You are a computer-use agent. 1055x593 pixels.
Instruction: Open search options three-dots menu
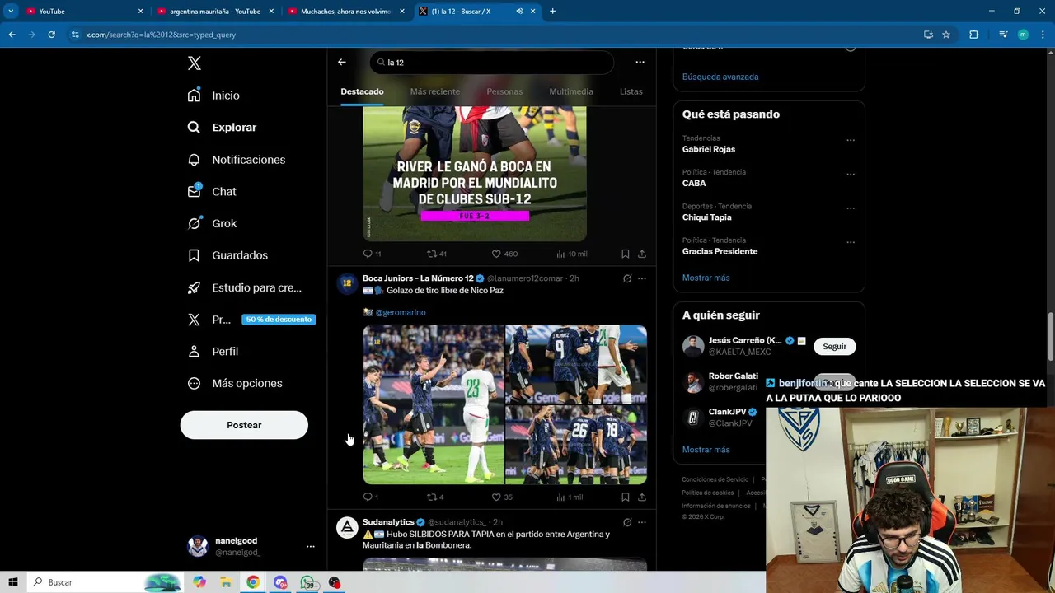coord(640,62)
